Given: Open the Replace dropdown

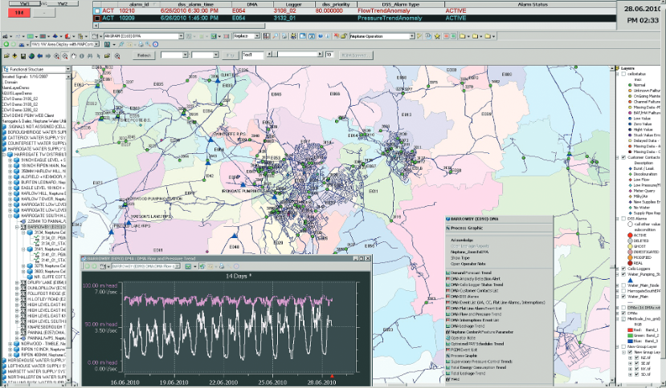Looking at the screenshot, I should click(257, 36).
